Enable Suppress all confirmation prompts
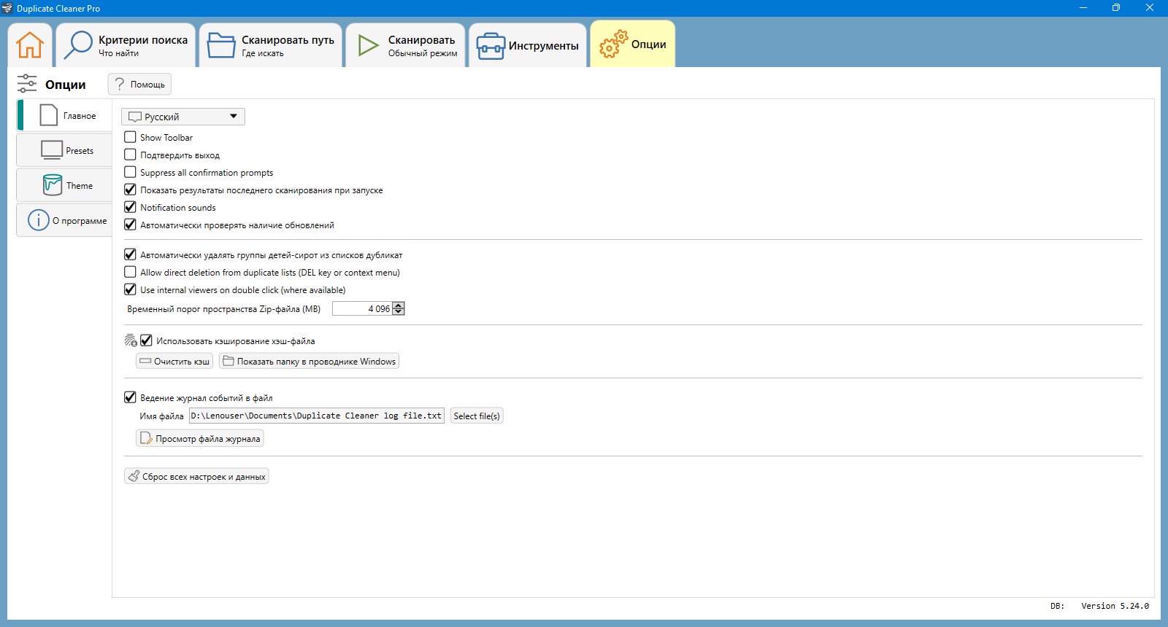This screenshot has height=627, width=1168. (130, 172)
